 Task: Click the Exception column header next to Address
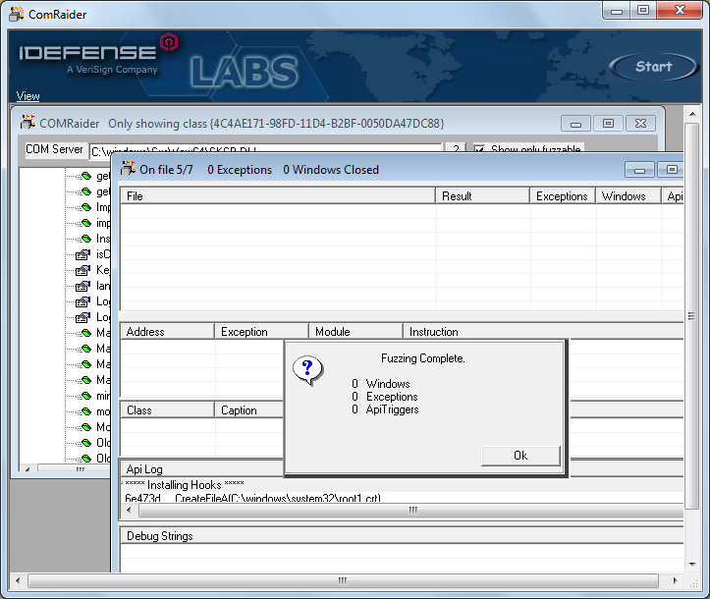coord(261,332)
